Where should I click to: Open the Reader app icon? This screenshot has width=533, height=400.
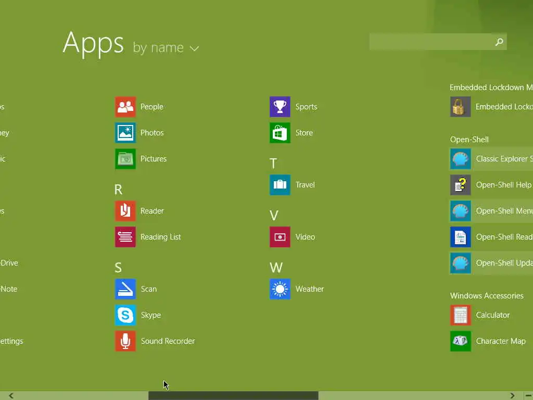(125, 211)
